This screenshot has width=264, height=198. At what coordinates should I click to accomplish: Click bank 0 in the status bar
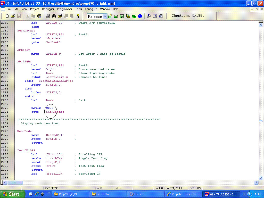pos(159,188)
